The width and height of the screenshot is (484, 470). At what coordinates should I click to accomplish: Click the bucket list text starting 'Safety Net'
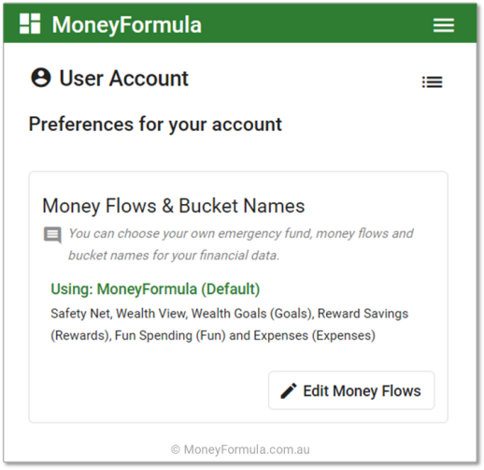[x=230, y=325]
